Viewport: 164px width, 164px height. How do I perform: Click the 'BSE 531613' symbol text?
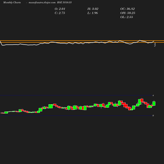64,2
